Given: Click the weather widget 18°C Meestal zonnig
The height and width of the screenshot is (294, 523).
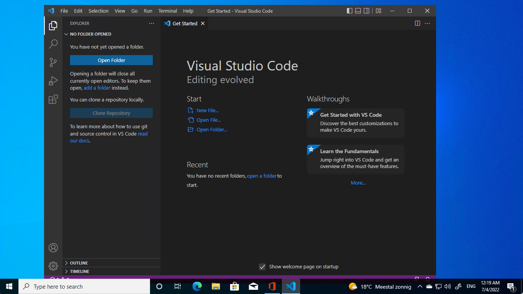Looking at the screenshot, I should [380, 286].
